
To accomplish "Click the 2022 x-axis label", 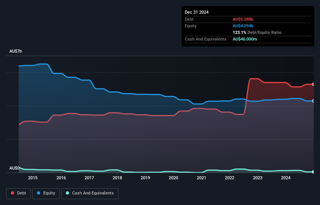I will pyautogui.click(x=230, y=178).
